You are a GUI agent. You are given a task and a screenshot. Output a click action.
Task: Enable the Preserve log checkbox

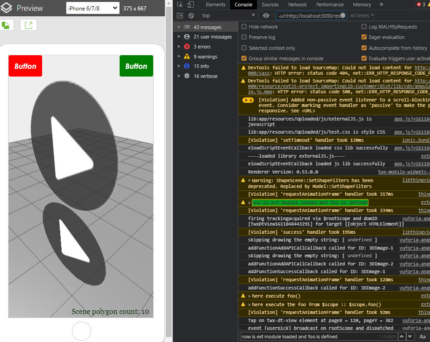pyautogui.click(x=245, y=37)
